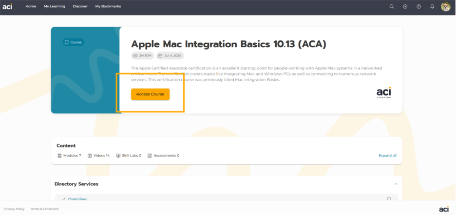This screenshot has width=456, height=215.
Task: Open the search icon in top bar
Action: (x=391, y=6)
